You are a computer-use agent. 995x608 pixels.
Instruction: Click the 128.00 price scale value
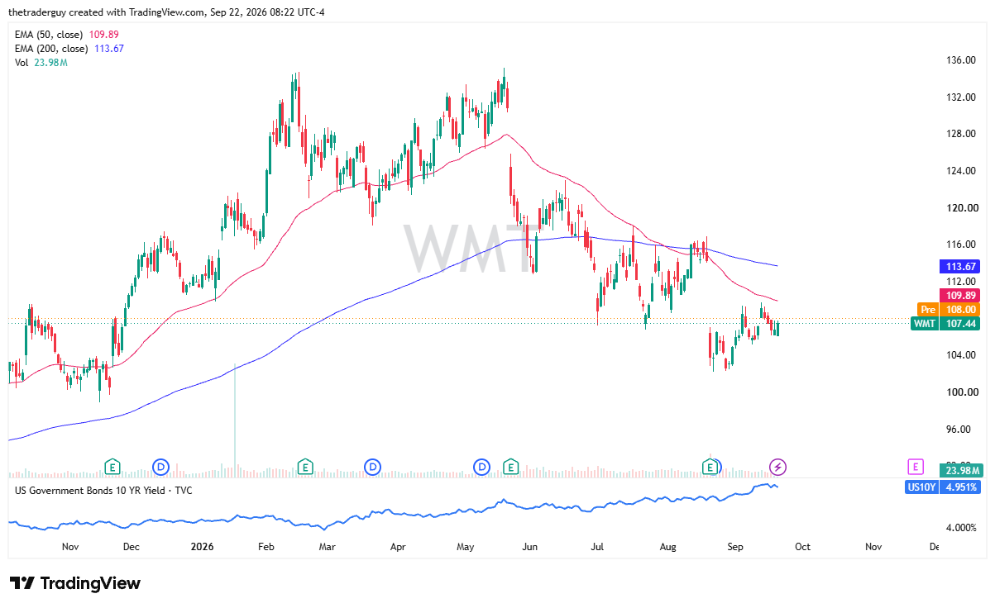(x=962, y=134)
